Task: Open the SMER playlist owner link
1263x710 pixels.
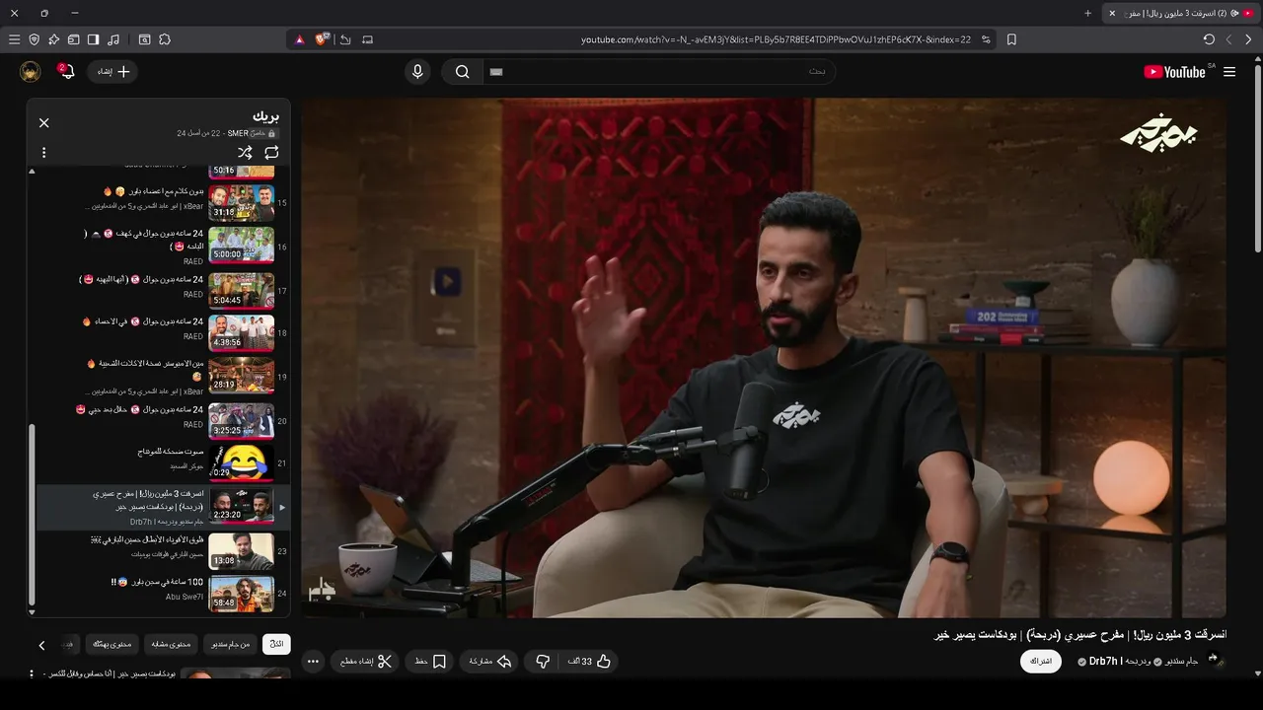Action: click(238, 133)
